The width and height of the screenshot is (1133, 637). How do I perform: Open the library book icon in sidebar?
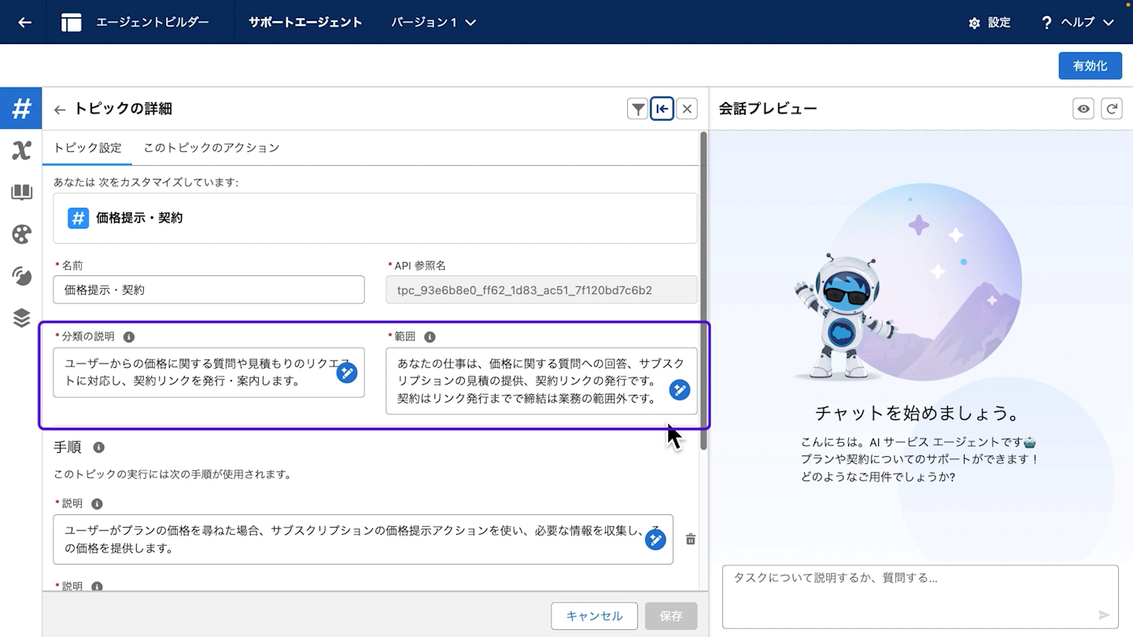click(21, 193)
